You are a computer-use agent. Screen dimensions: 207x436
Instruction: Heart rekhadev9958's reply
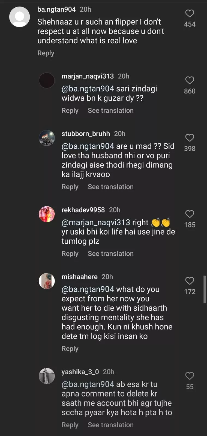(190, 214)
